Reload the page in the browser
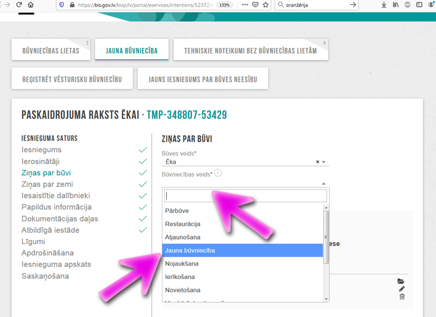Image resolution: width=436 pixels, height=317 pixels. coord(19,5)
